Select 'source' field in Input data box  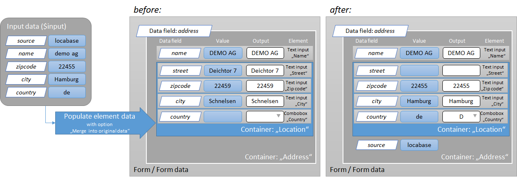pyautogui.click(x=26, y=41)
